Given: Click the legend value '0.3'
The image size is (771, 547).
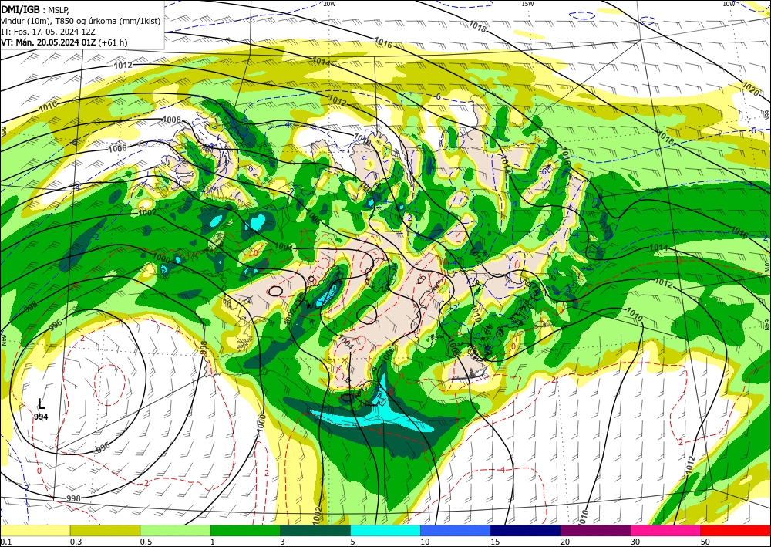Looking at the screenshot, I should [76, 542].
